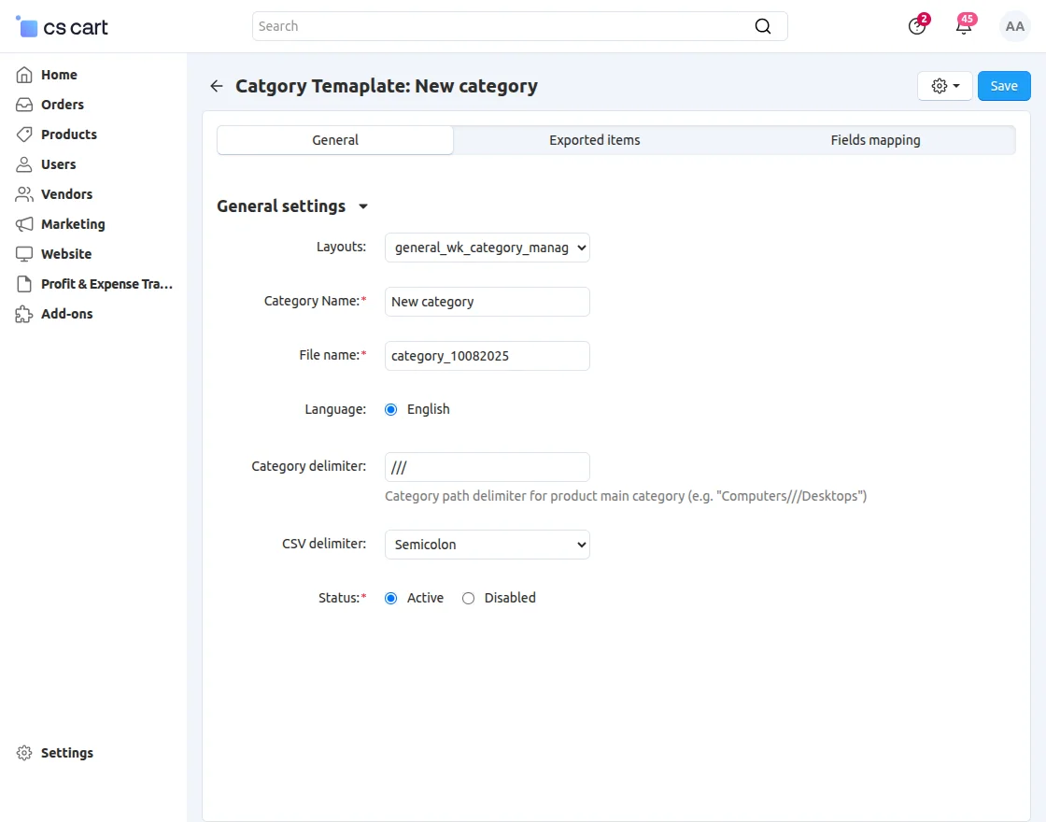The image size is (1046, 822).
Task: Open the Fields mapping tab
Action: [x=875, y=139]
